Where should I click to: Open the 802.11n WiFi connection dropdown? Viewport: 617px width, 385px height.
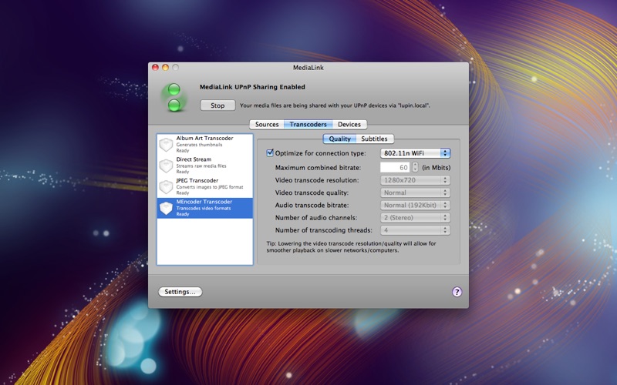[415, 153]
